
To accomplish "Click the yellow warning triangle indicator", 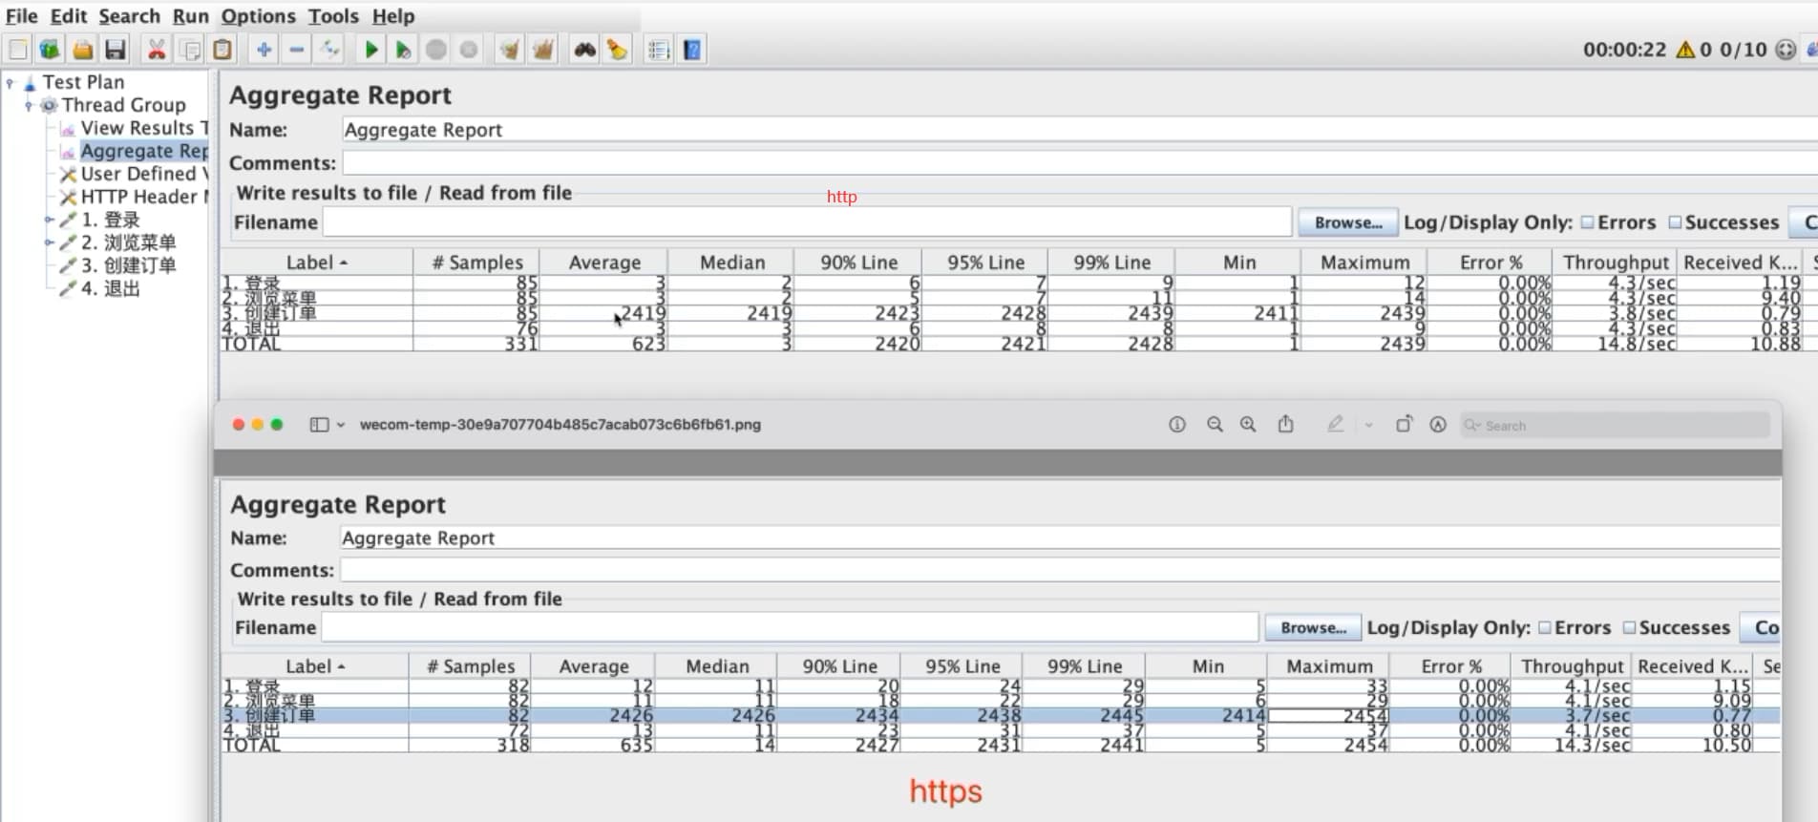I will (1685, 50).
